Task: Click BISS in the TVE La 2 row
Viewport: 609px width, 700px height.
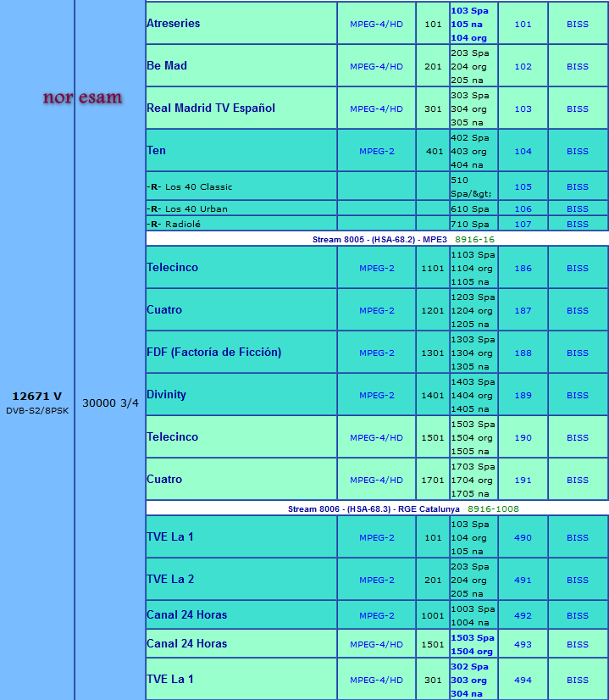Action: tap(578, 581)
